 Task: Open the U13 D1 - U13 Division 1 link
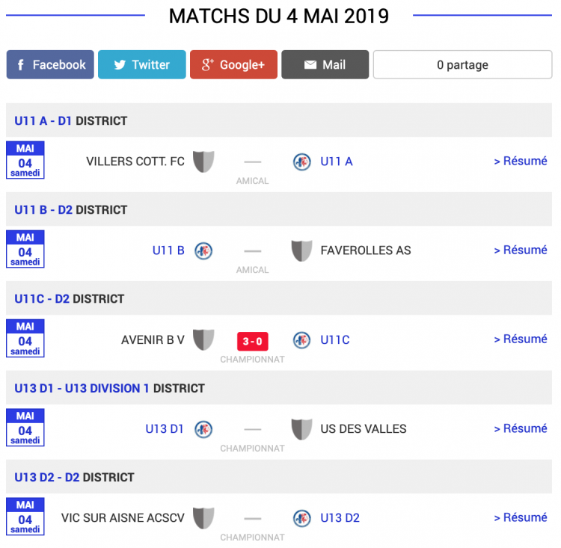[82, 388]
